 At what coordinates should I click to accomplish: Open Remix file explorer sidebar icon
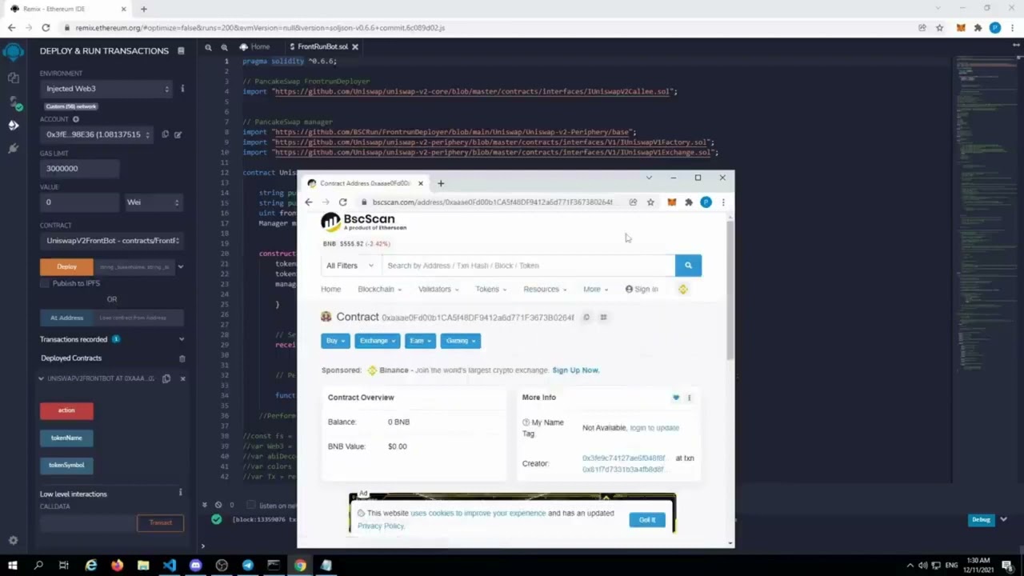(x=13, y=78)
